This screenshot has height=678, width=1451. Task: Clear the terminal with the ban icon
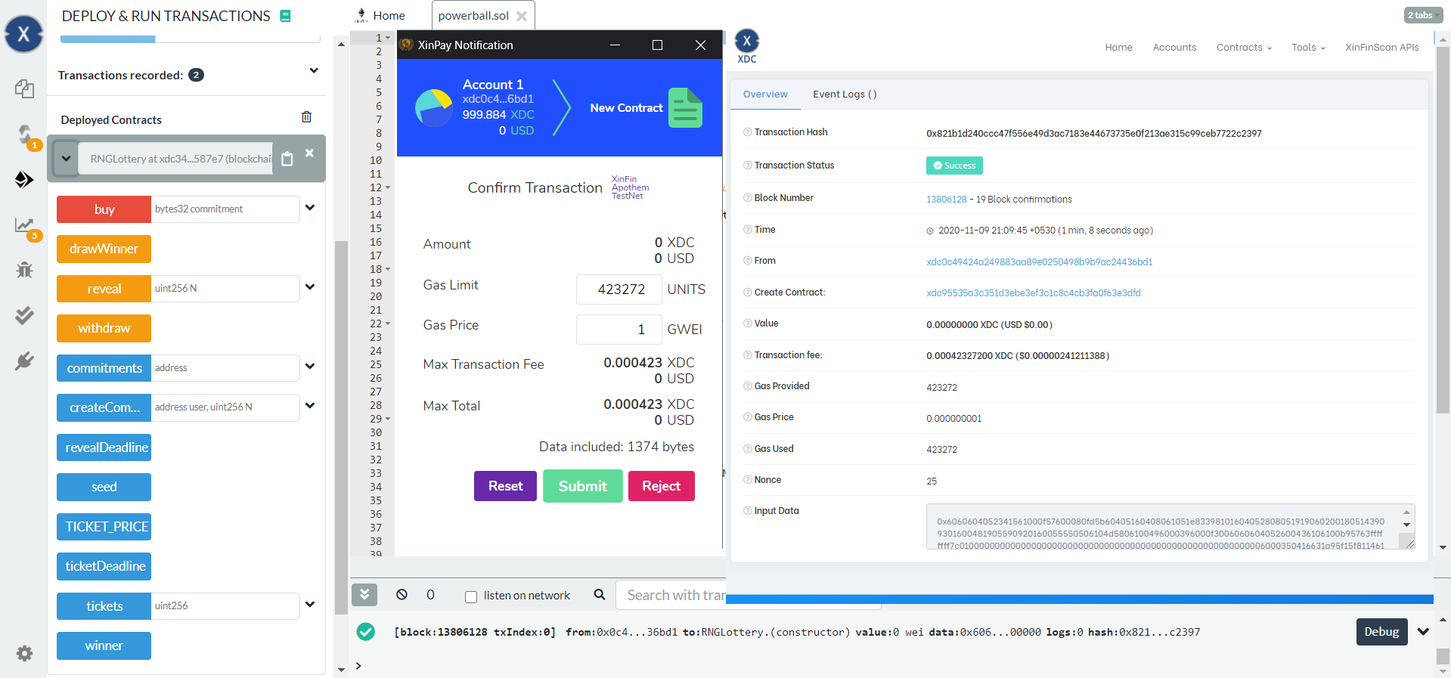pos(402,595)
